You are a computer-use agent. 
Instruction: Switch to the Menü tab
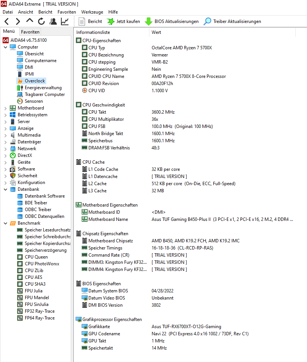(x=9, y=31)
